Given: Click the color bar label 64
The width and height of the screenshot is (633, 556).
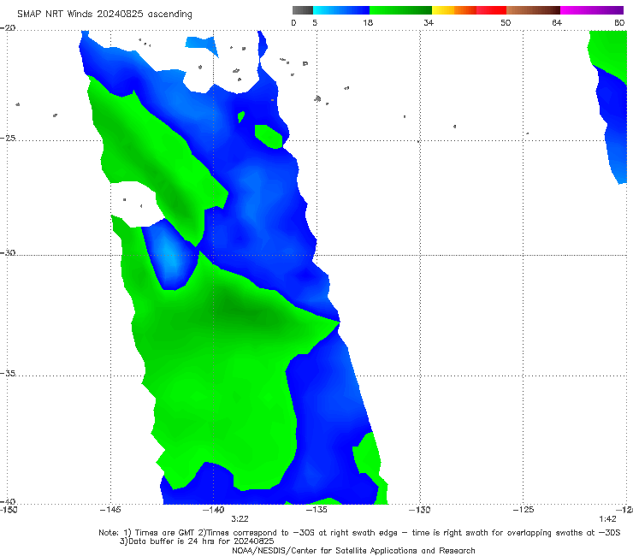Looking at the screenshot, I should pyautogui.click(x=557, y=23).
